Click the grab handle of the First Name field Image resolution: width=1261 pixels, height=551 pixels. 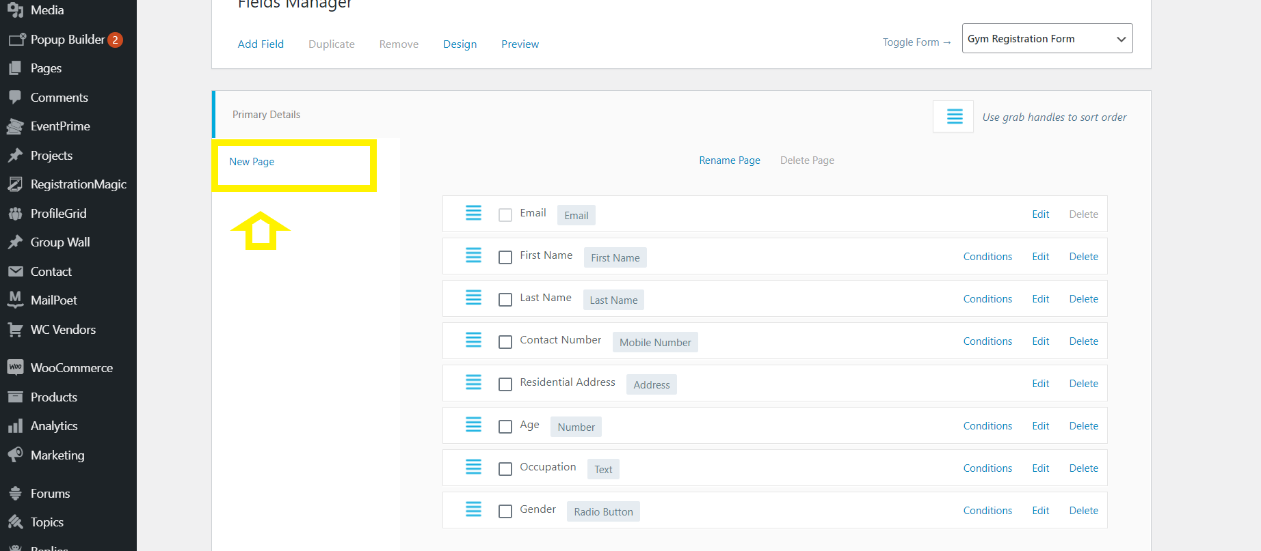click(x=473, y=255)
